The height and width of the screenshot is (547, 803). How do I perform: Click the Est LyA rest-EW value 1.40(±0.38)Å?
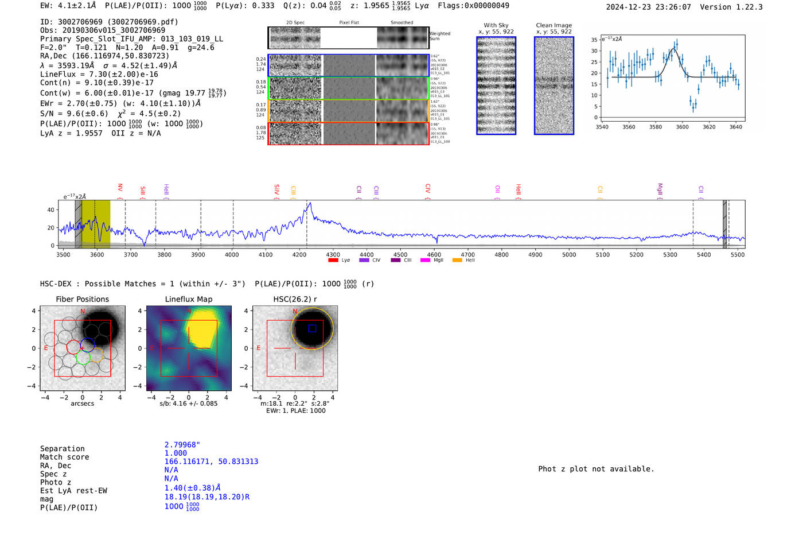click(193, 488)
